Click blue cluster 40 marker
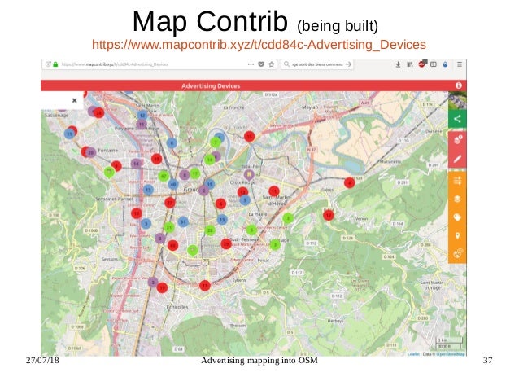This screenshot has height=390, width=519. point(173,184)
